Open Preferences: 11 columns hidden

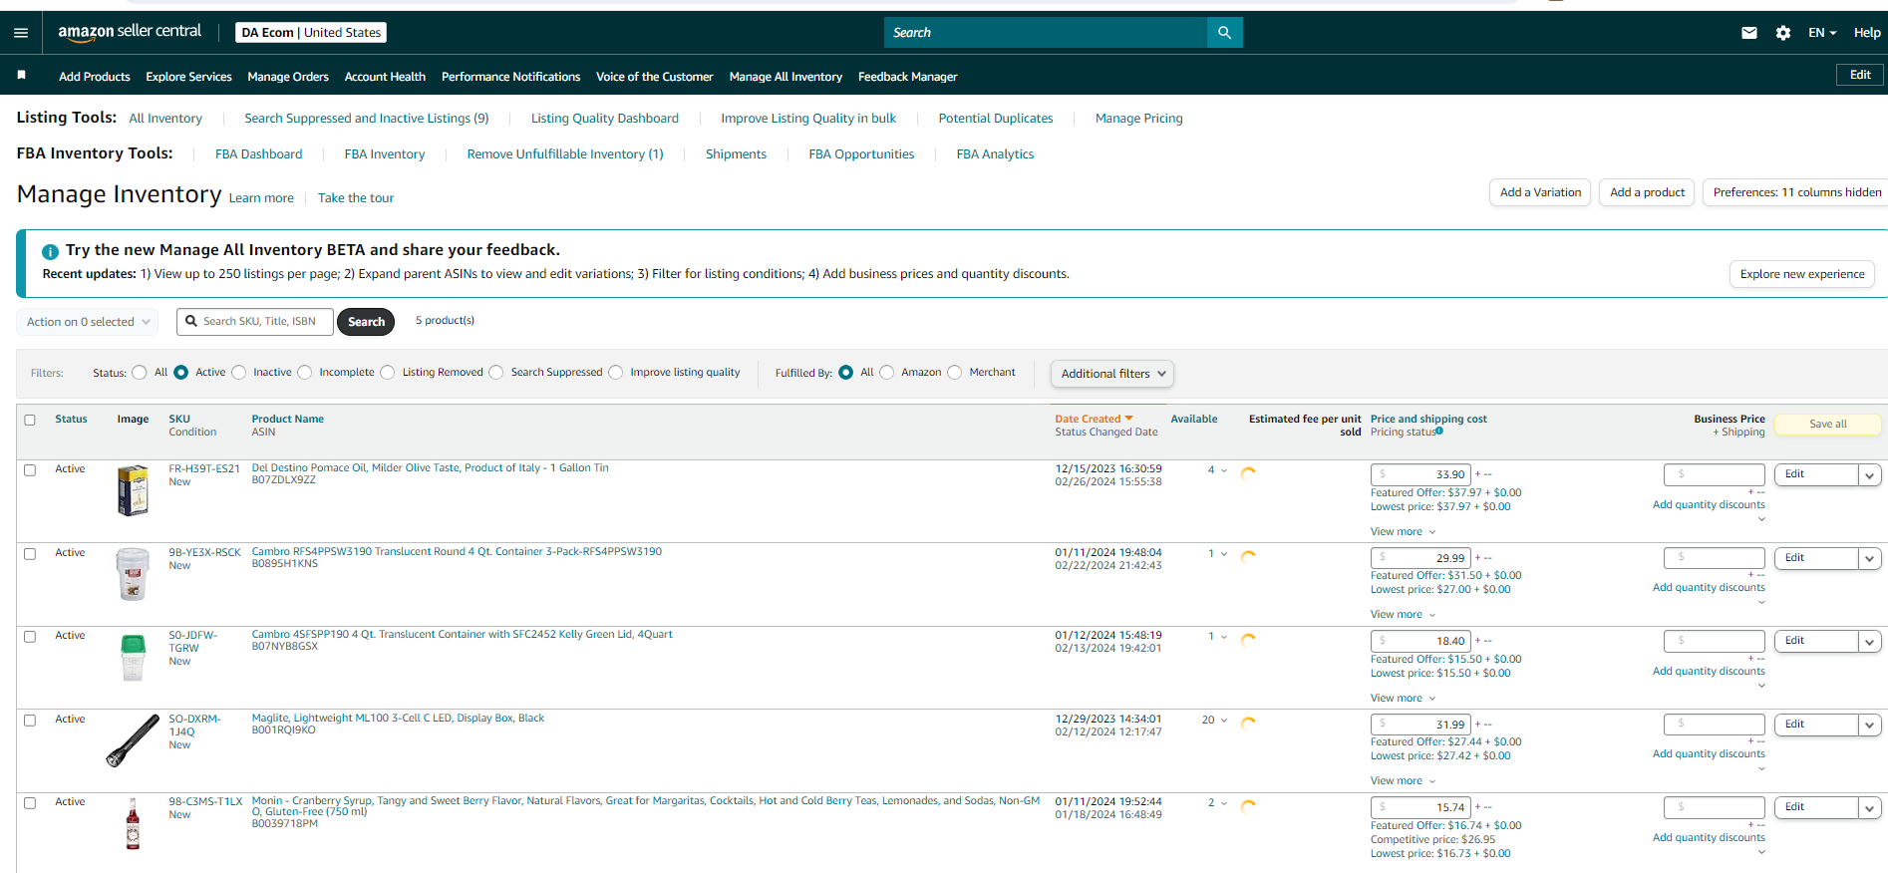click(x=1796, y=192)
